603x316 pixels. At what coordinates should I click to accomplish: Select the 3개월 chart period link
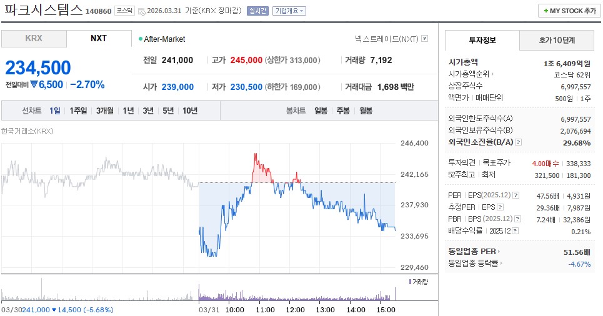coord(105,111)
